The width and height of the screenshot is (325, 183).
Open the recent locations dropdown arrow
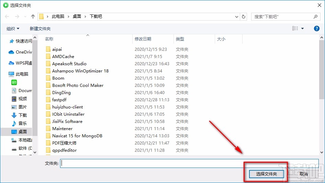point(25,16)
